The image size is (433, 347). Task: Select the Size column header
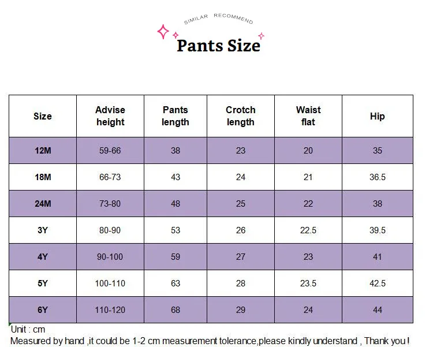(x=43, y=116)
